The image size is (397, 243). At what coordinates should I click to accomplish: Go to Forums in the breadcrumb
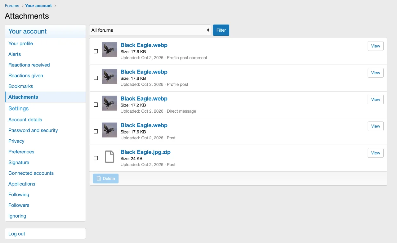point(12,6)
